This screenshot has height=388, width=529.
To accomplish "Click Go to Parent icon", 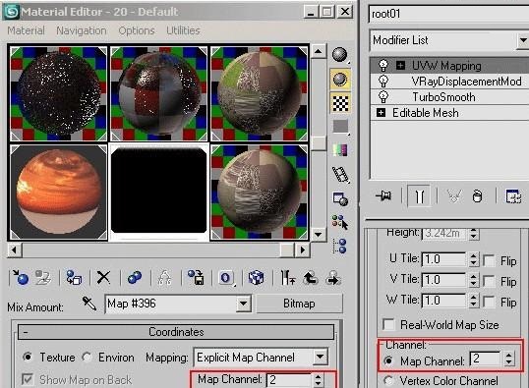I will click(x=311, y=278).
